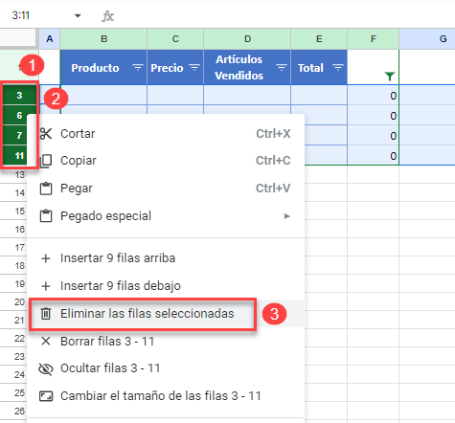Click the X icon beside Borrar filas
The height and width of the screenshot is (423, 455).
click(46, 342)
